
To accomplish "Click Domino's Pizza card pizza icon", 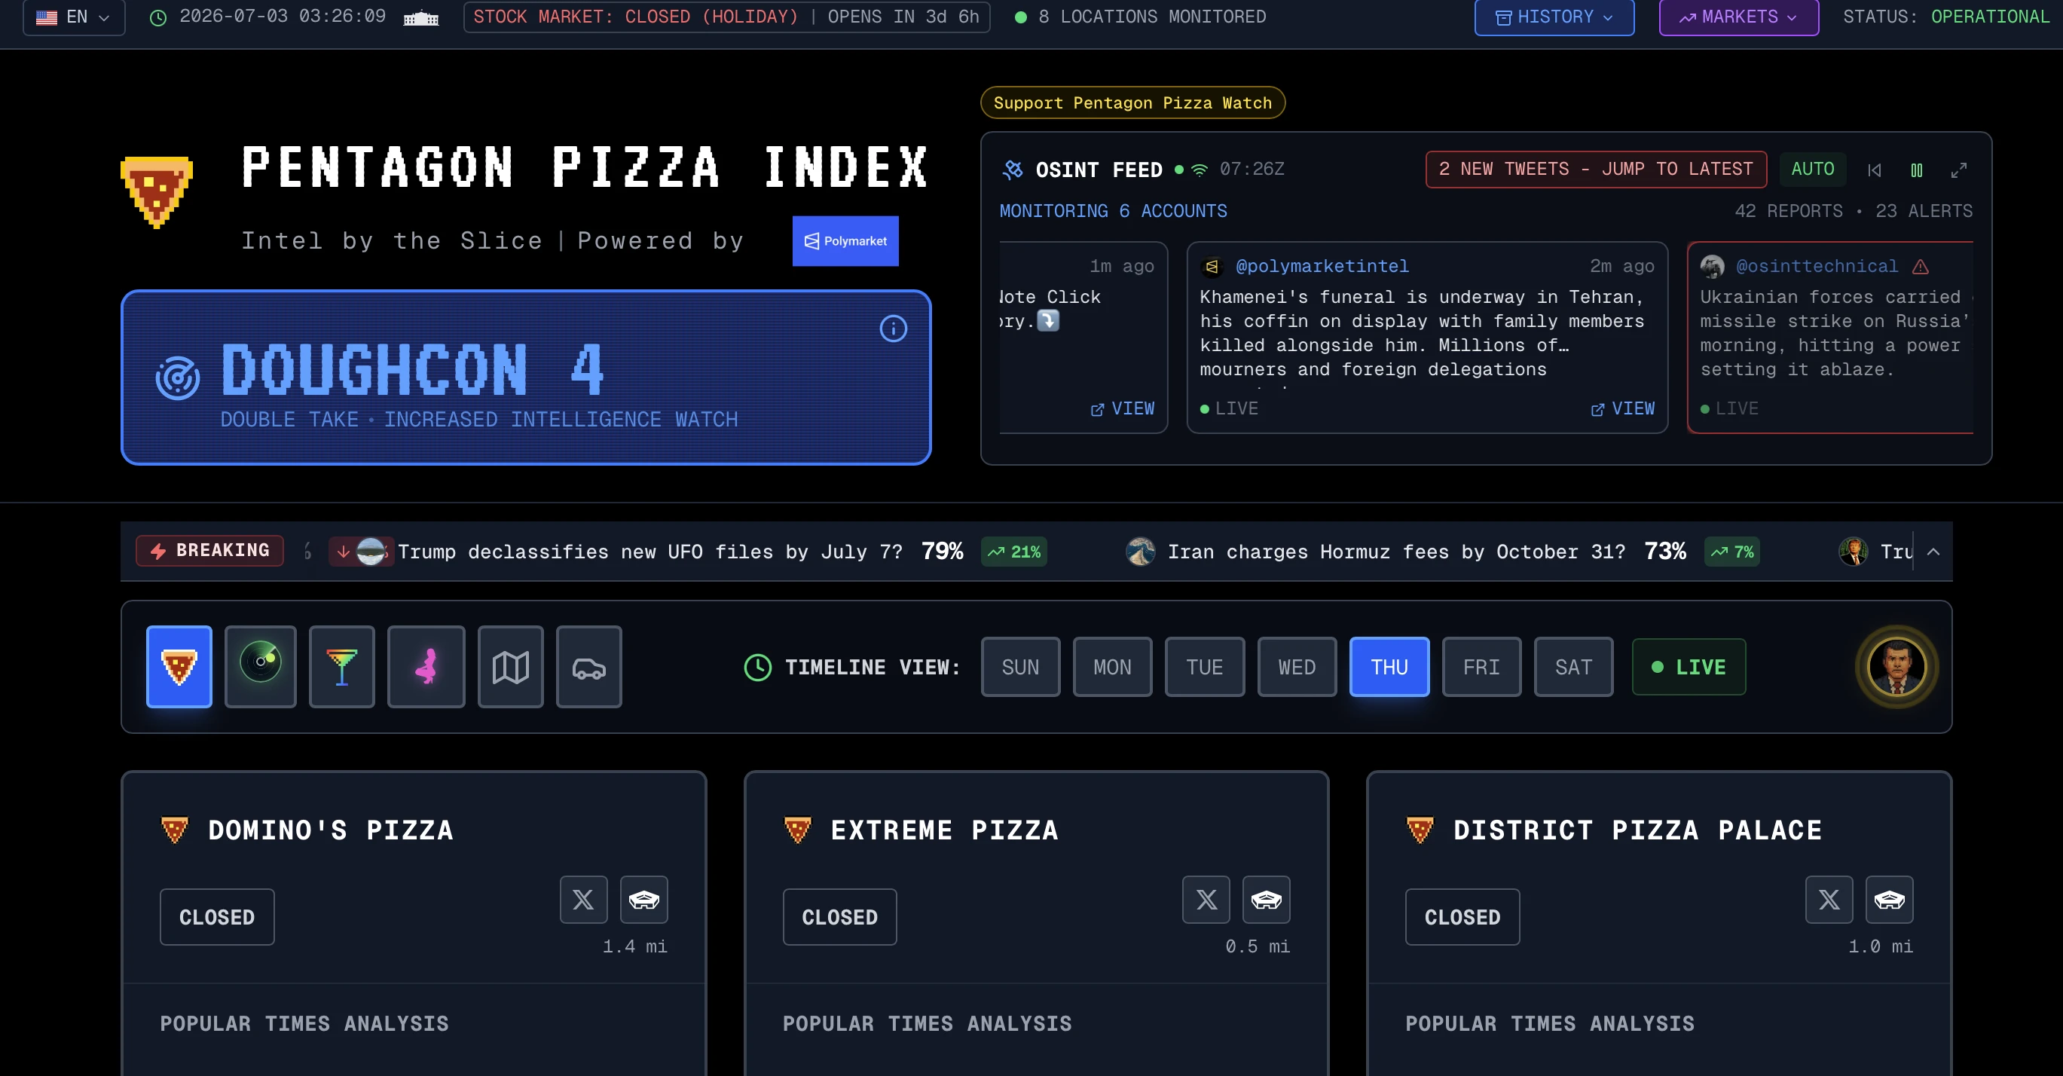I will point(175,830).
